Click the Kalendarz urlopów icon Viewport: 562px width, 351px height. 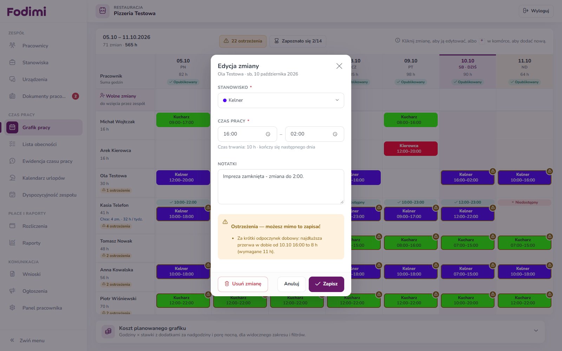point(12,178)
